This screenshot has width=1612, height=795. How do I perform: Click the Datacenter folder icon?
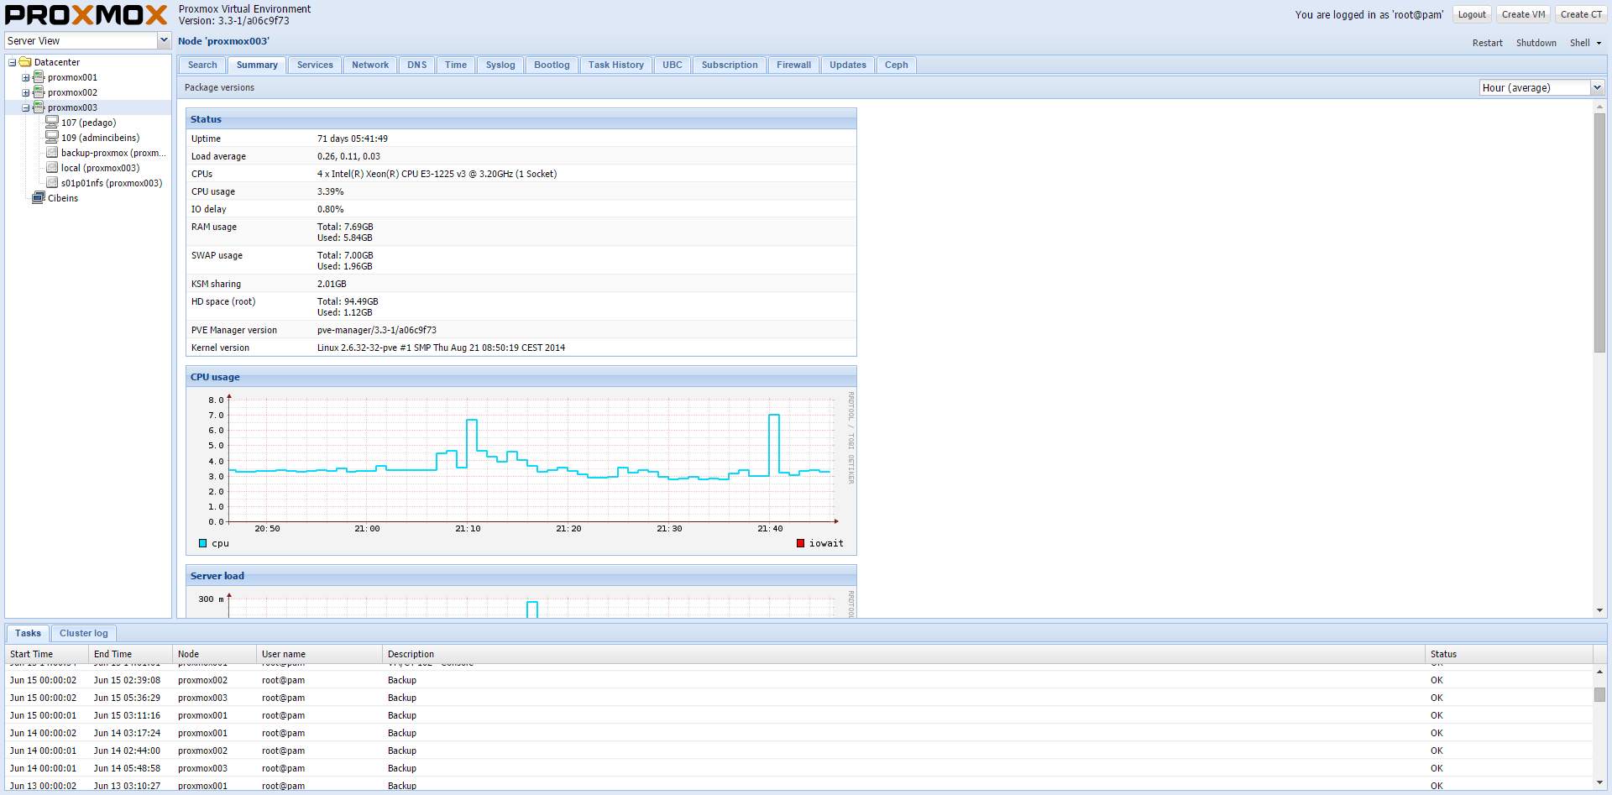coord(25,62)
